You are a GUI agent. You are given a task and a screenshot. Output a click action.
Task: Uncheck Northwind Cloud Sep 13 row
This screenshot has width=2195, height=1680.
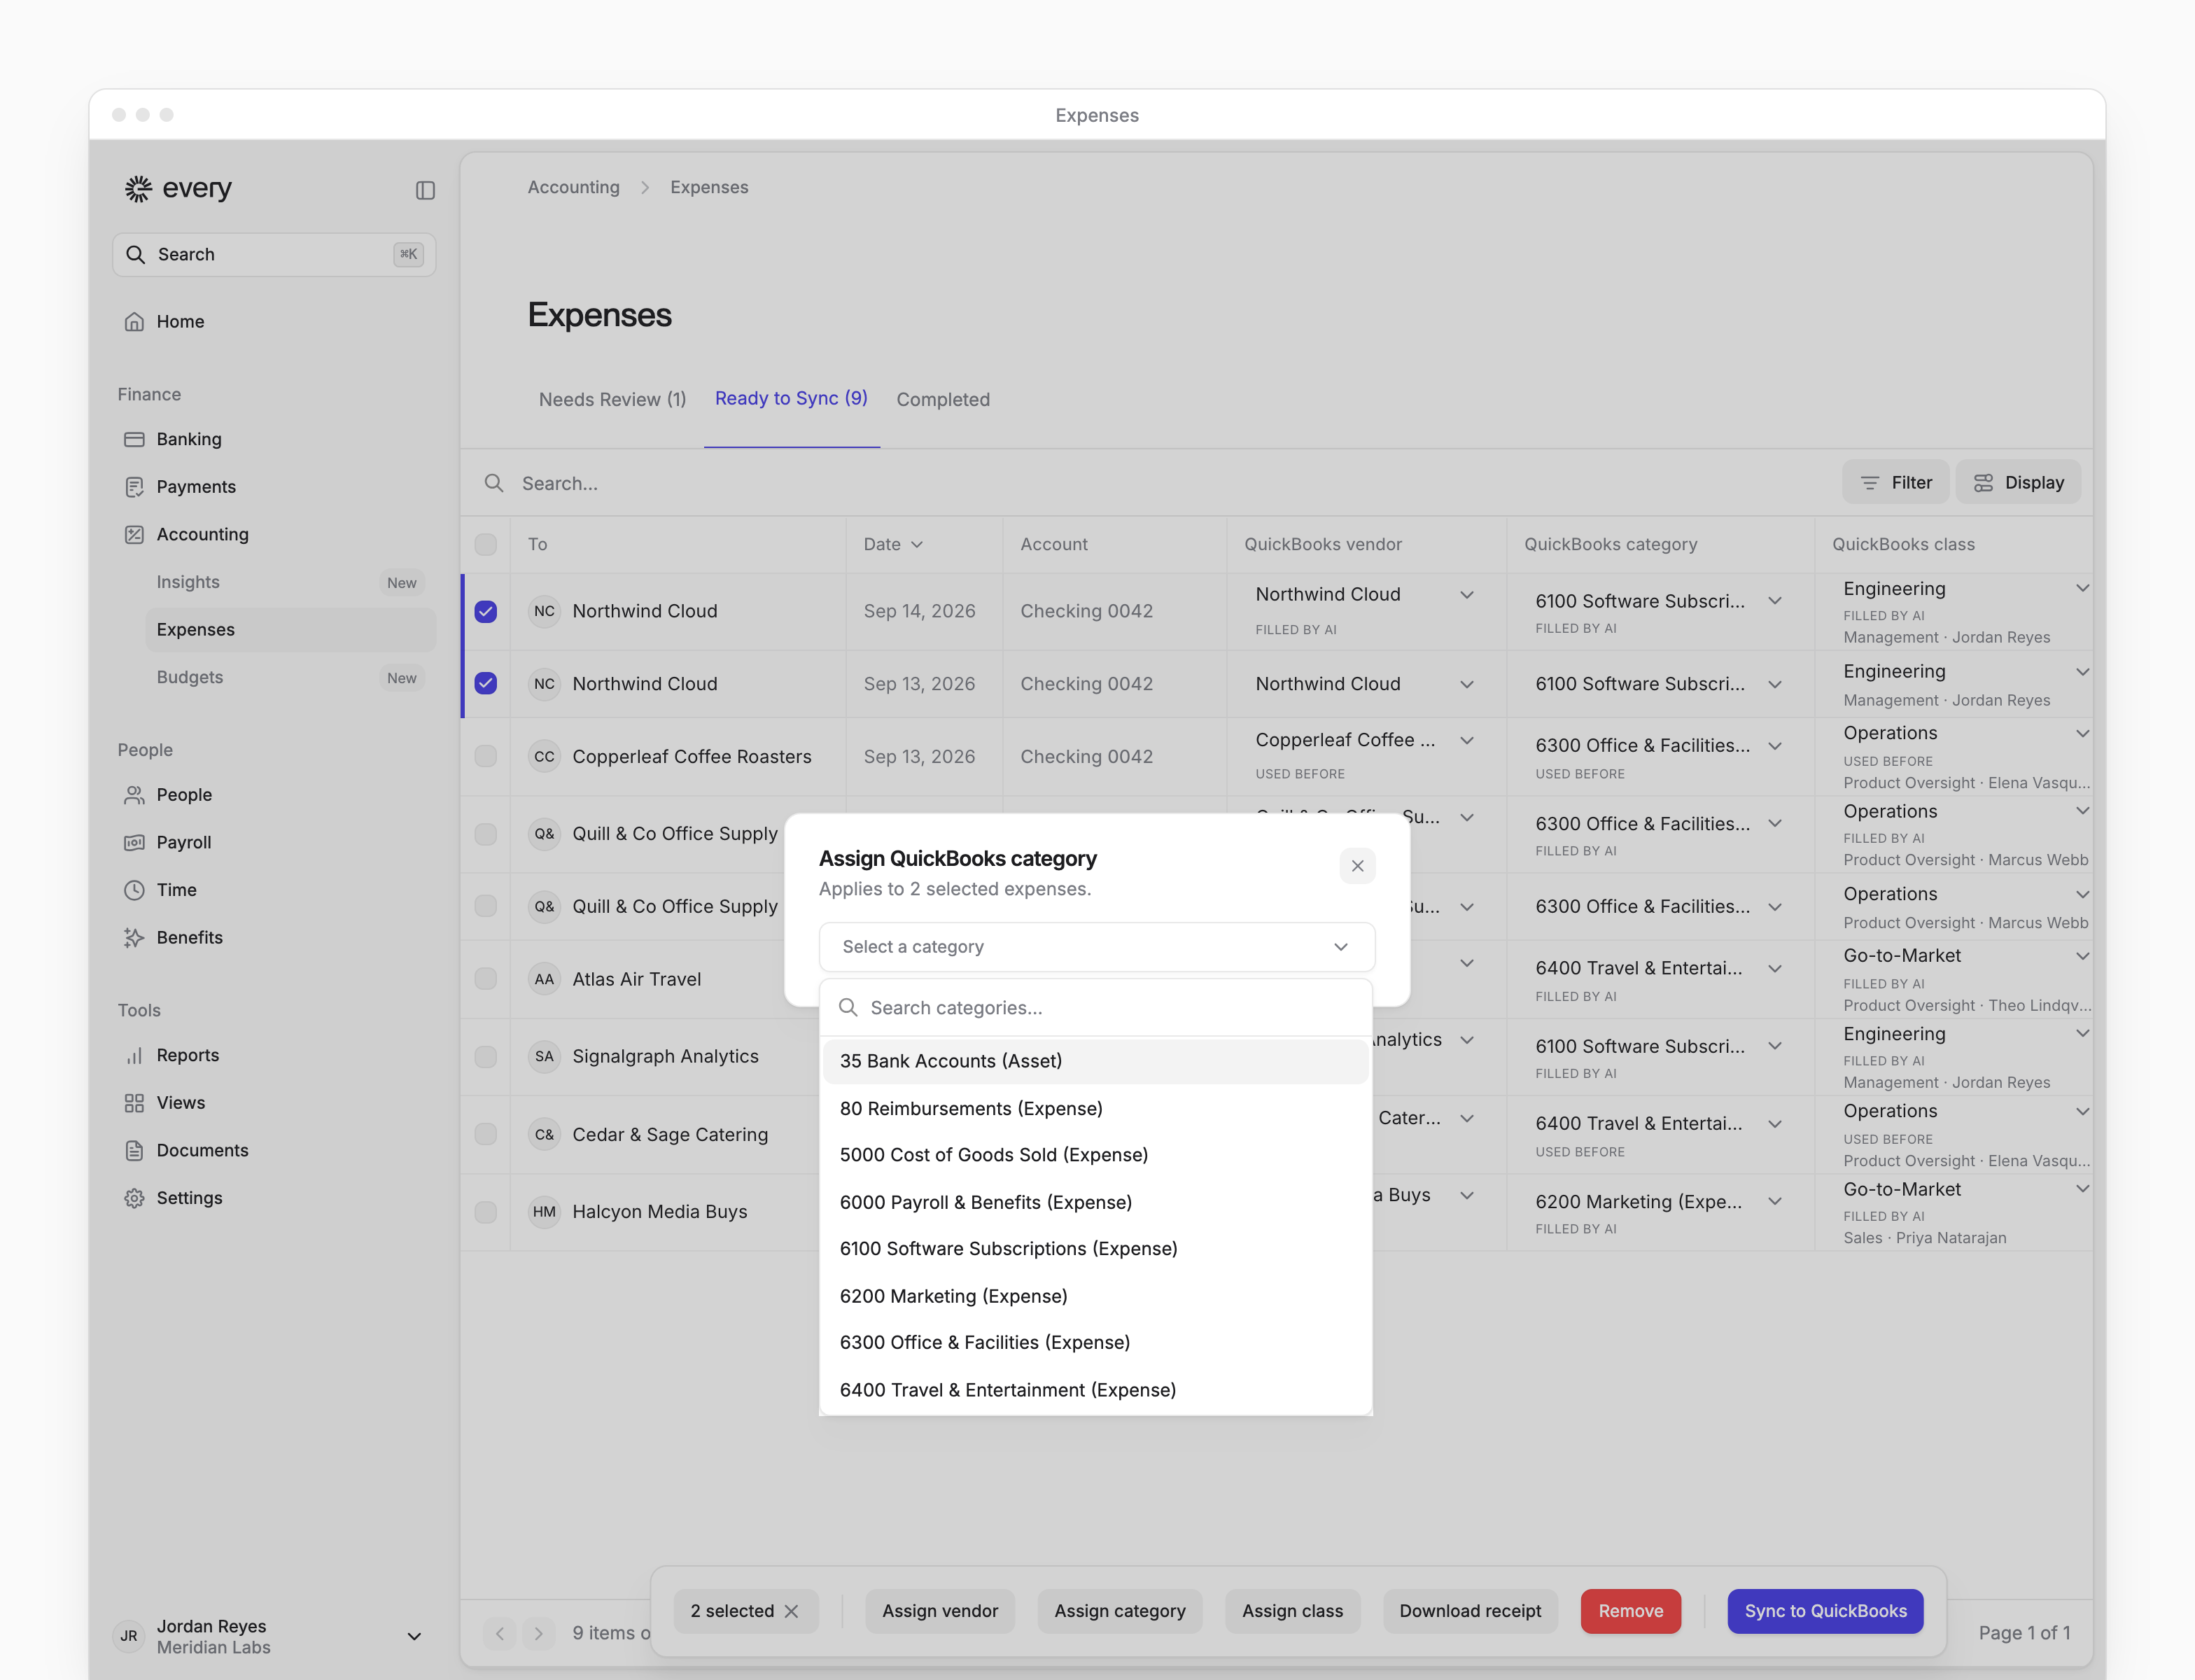485,684
